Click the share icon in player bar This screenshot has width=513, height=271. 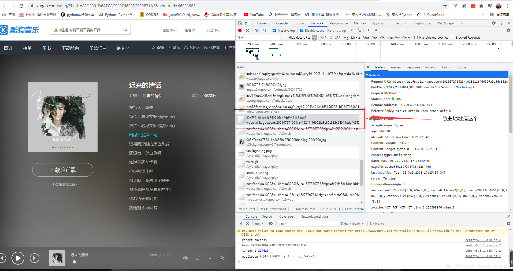click(x=222, y=258)
